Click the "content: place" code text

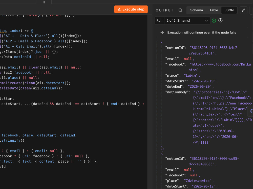pyautogui.click(x=54, y=162)
